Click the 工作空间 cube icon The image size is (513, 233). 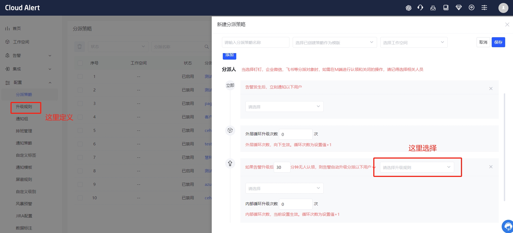click(x=8, y=42)
